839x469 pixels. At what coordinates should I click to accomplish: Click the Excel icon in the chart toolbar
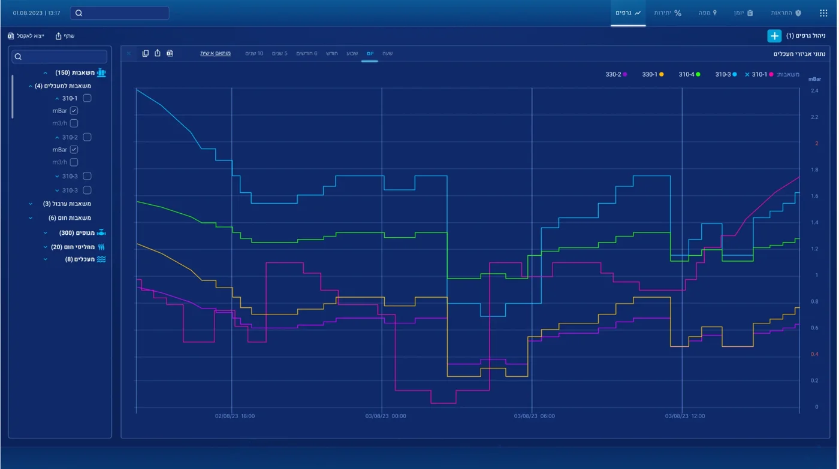coord(170,53)
